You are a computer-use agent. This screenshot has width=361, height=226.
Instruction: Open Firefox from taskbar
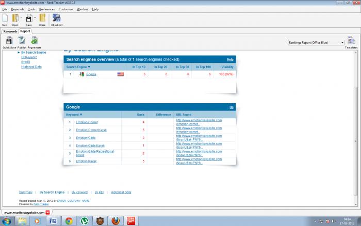116,221
